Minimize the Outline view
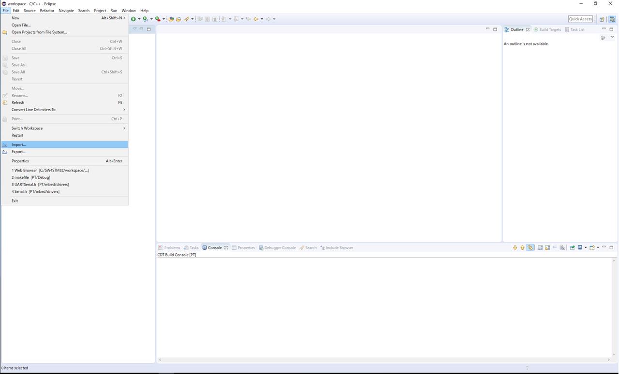The width and height of the screenshot is (619, 374). (x=604, y=29)
